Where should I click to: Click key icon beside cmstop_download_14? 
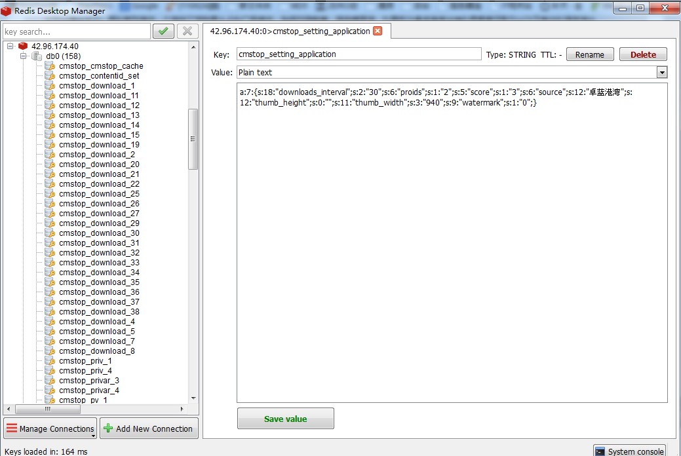tap(50, 125)
